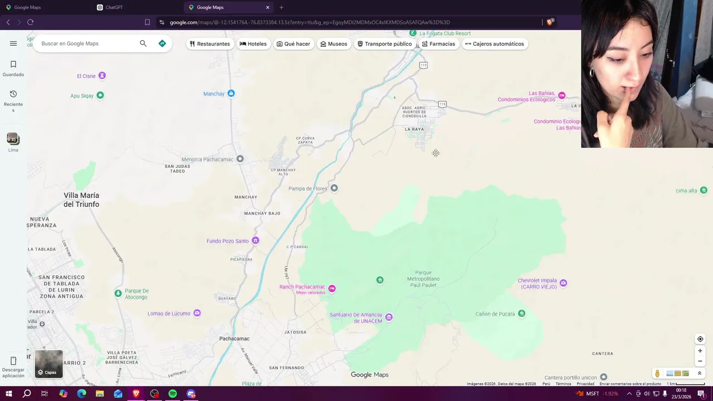Open the Guardado saved places panel

pos(13,69)
